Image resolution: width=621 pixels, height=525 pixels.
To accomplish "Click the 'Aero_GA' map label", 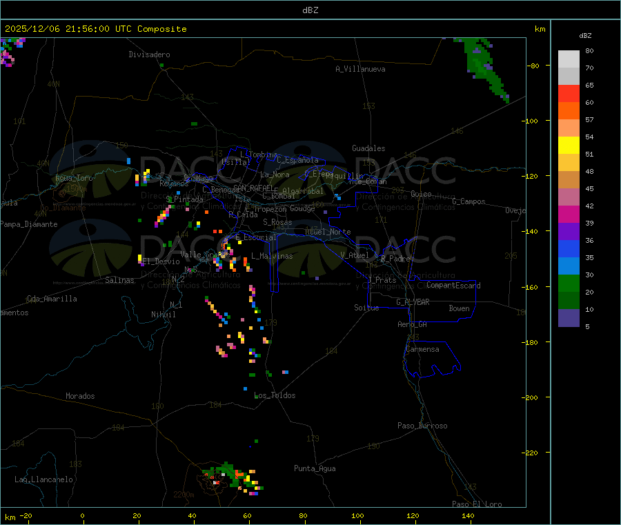I will tap(413, 324).
